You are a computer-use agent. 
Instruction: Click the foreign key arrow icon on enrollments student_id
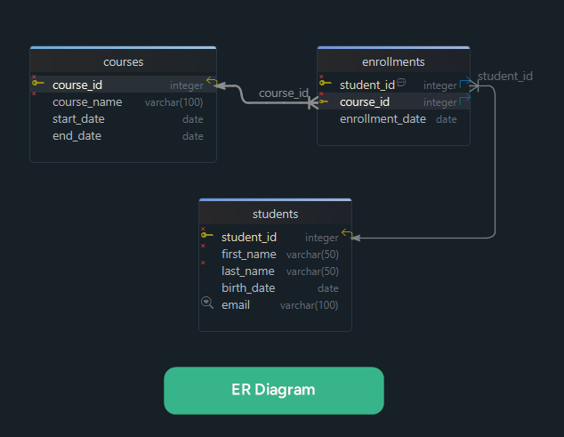pos(464,82)
